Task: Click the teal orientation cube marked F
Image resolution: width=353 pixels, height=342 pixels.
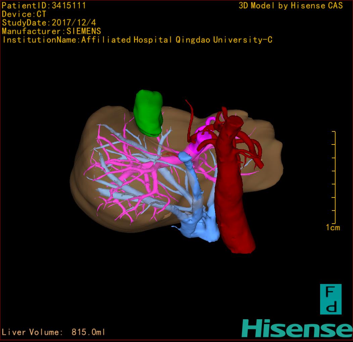Action: tap(331, 299)
